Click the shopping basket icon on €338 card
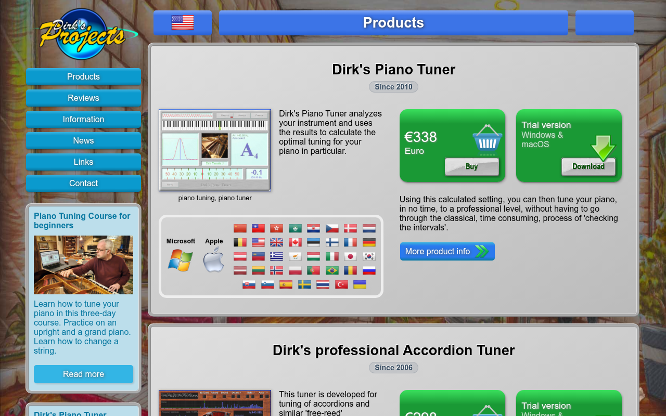666x416 pixels. point(488,140)
